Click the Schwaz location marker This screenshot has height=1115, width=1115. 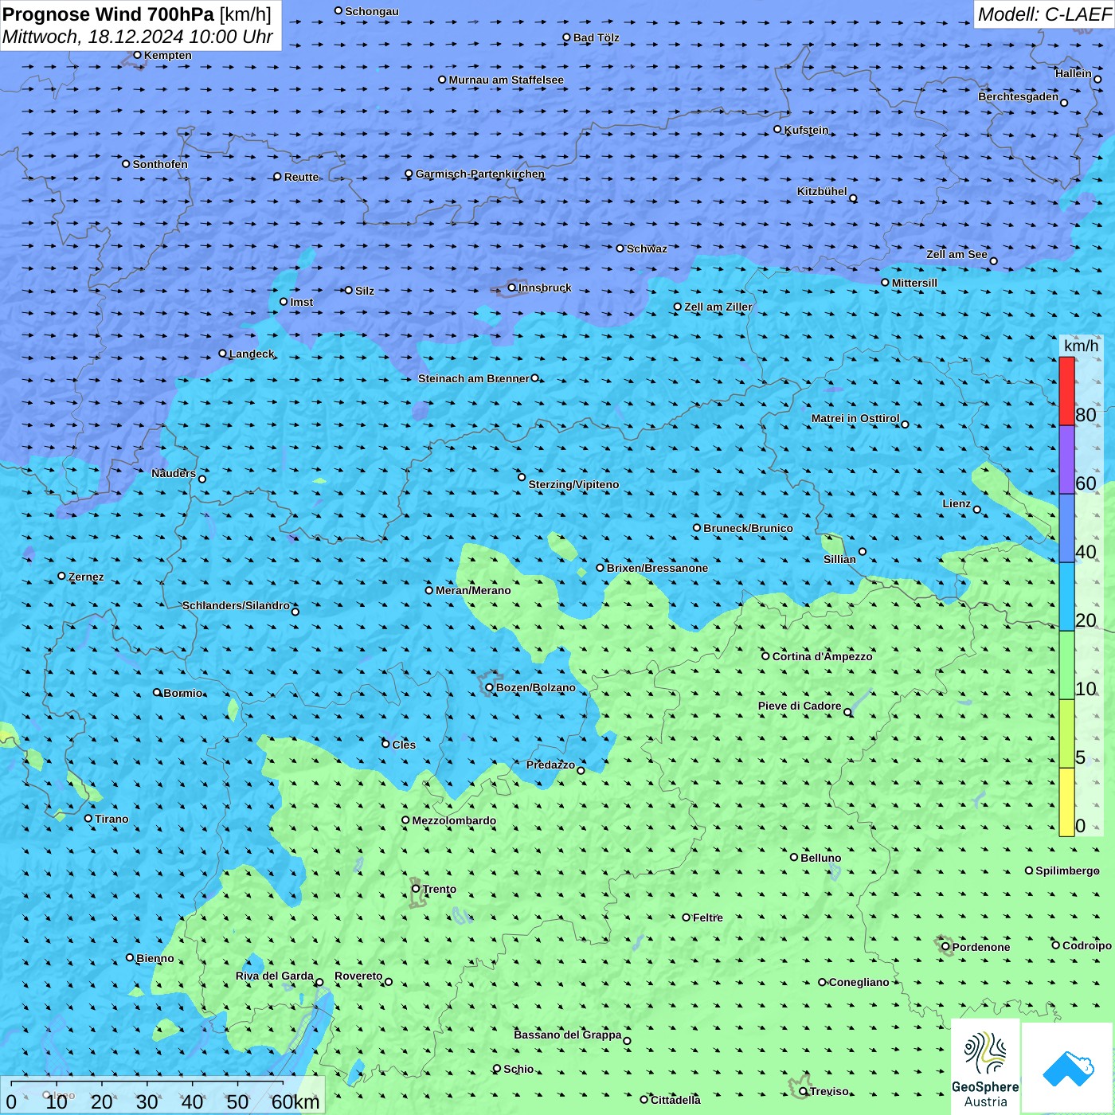tap(620, 248)
